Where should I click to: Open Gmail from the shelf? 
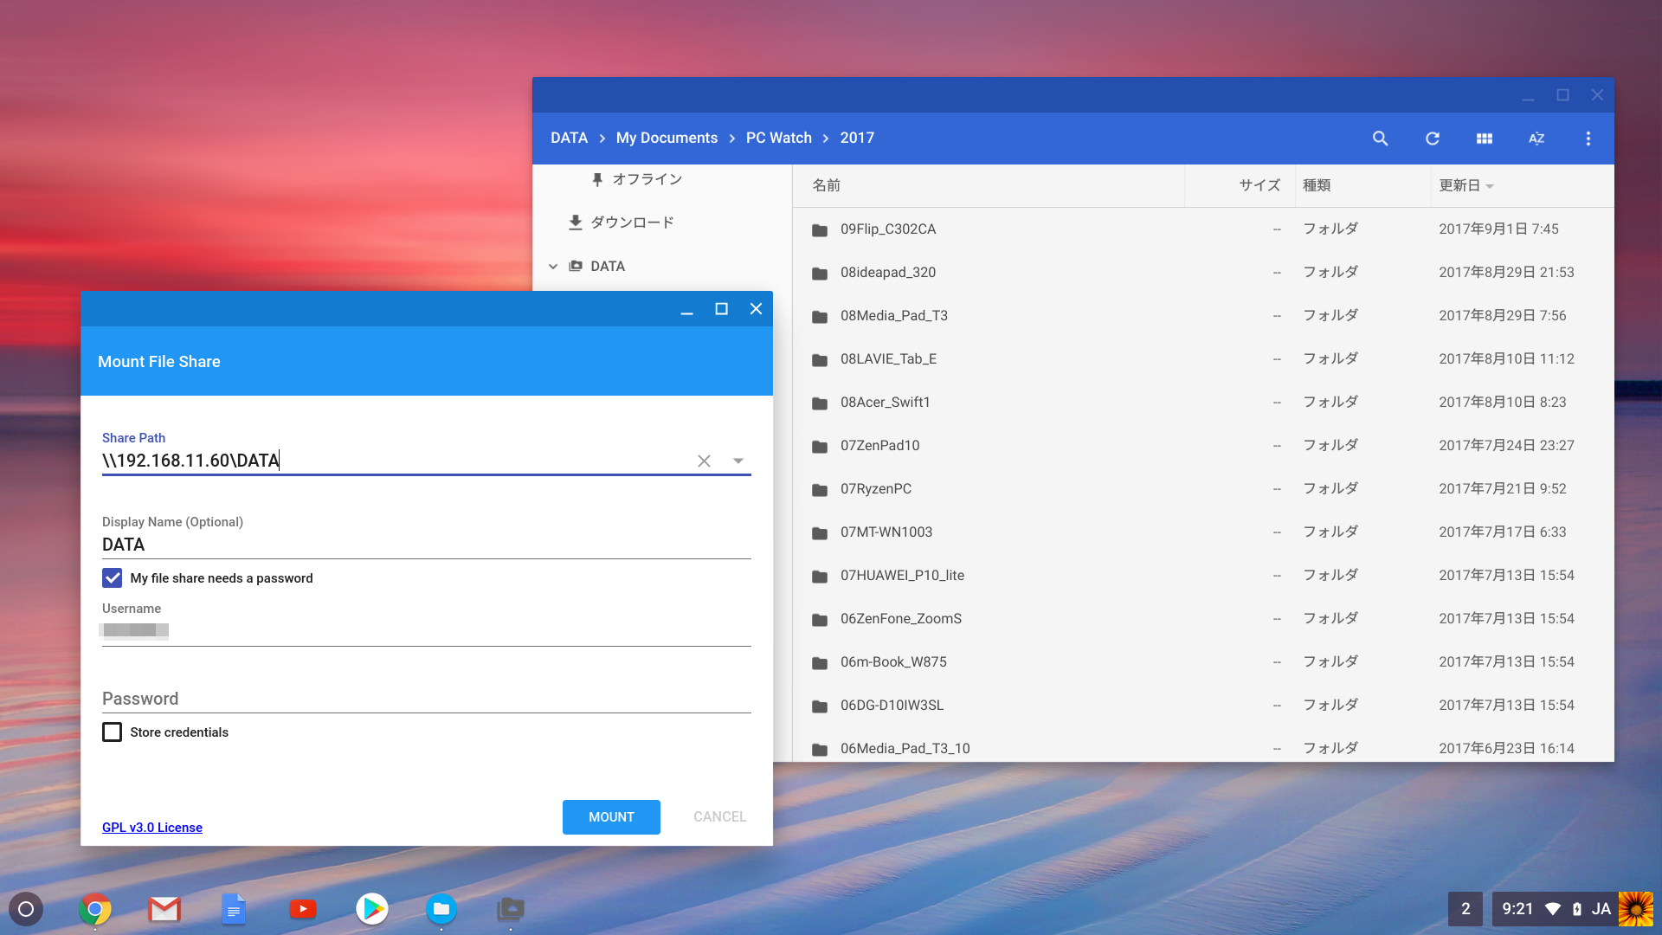[164, 909]
